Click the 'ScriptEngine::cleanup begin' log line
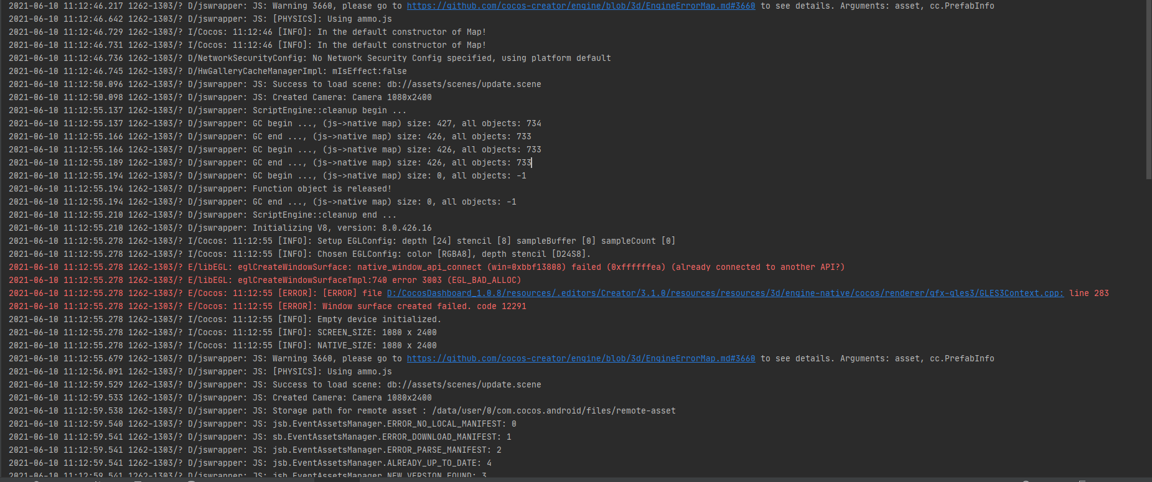Screen dimensions: 1152x482 coord(329,110)
